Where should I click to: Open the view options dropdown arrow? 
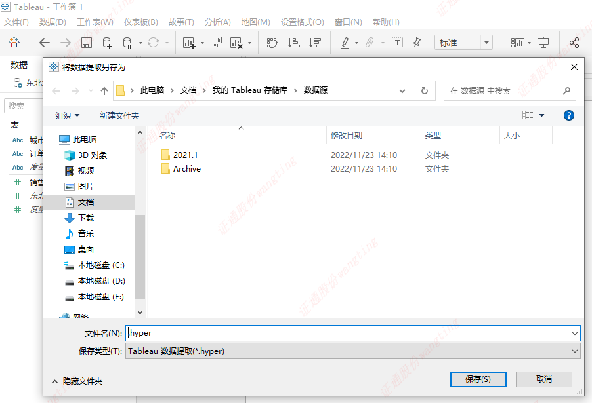coord(541,115)
